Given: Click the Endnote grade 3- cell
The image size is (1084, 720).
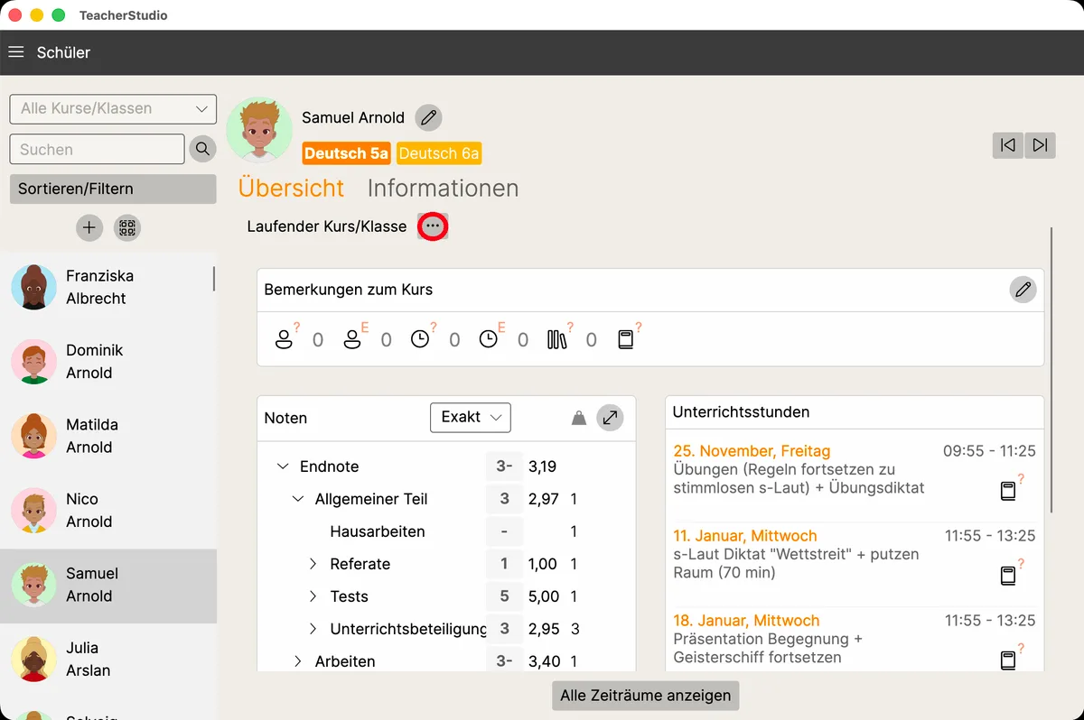Looking at the screenshot, I should tap(504, 466).
